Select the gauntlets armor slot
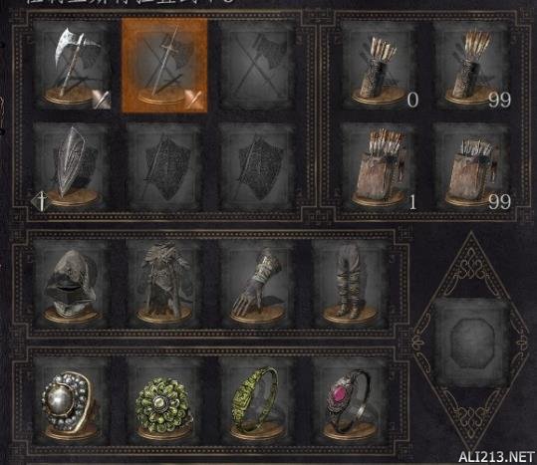Screen dimensions: 537x465 (x=257, y=284)
